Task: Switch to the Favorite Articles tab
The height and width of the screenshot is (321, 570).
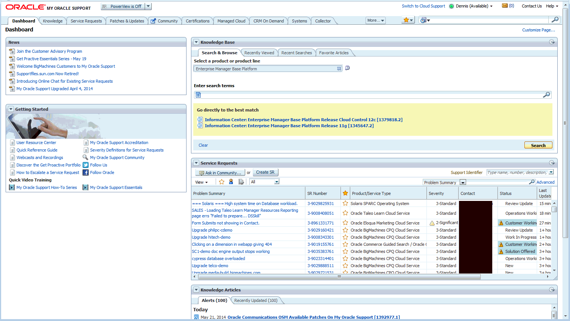Action: pyautogui.click(x=334, y=53)
